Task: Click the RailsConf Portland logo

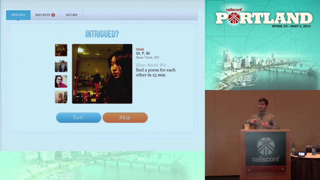Action: tap(264, 17)
